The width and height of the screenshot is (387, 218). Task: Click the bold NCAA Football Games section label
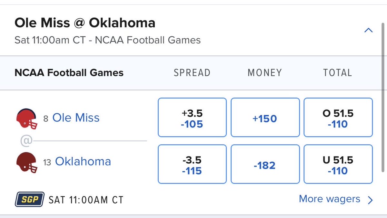click(69, 73)
